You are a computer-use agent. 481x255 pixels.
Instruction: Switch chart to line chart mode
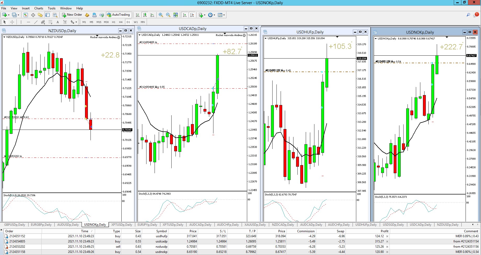coord(152,15)
